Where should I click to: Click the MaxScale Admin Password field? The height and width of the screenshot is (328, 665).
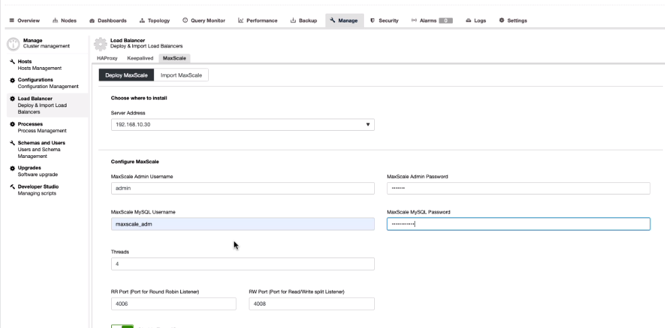(x=519, y=188)
